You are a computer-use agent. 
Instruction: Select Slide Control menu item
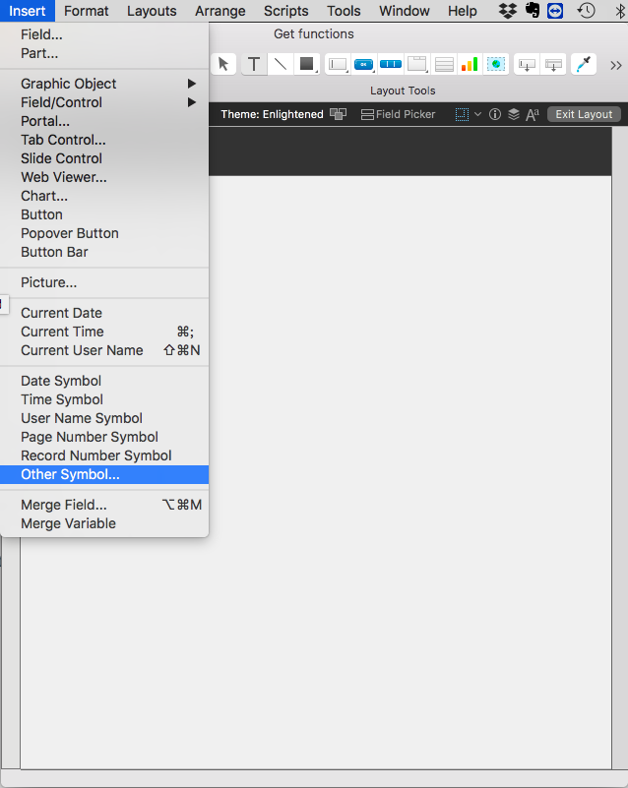pos(104,158)
